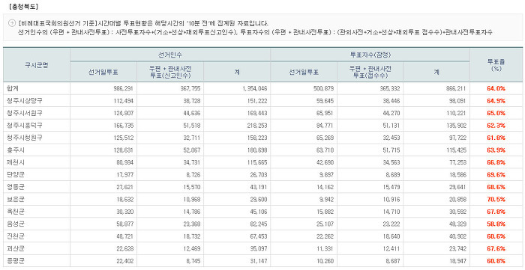Select the 단양군 row label
The image size is (525, 270).
pos(16,175)
